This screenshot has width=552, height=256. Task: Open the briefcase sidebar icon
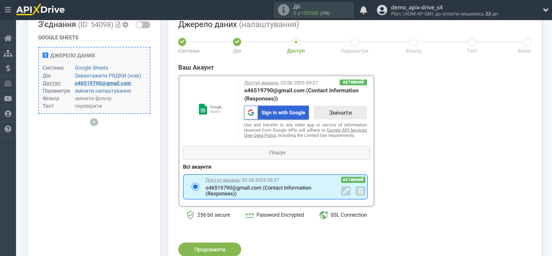pyautogui.click(x=8, y=84)
